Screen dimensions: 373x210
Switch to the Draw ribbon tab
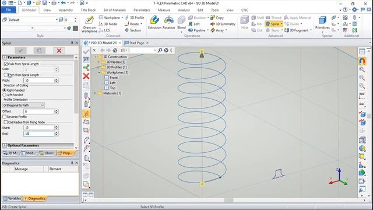click(47, 10)
